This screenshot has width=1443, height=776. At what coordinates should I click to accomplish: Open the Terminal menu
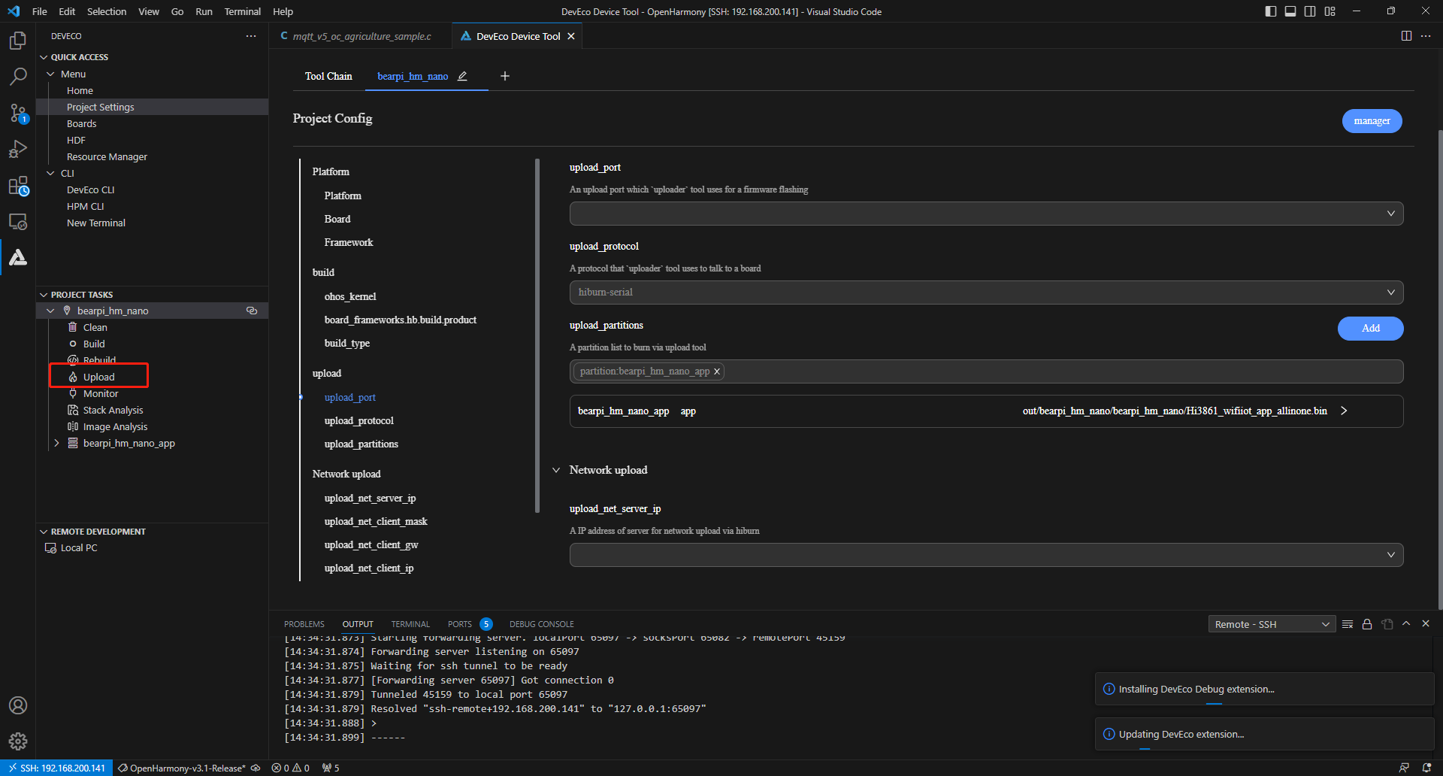tap(242, 11)
